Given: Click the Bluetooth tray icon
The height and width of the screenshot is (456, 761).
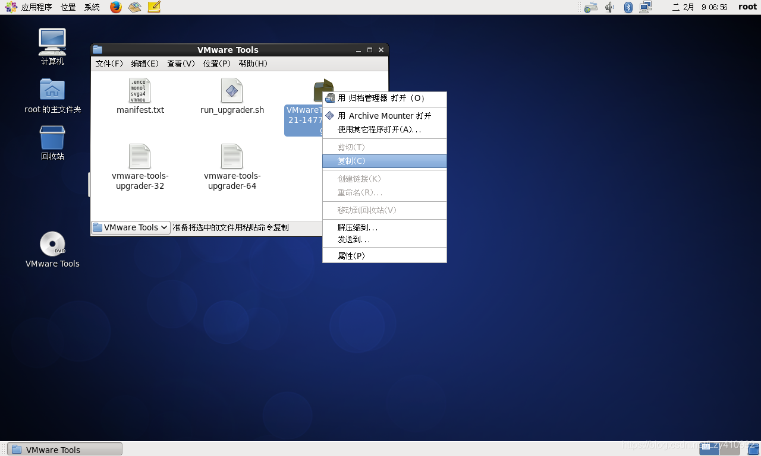Looking at the screenshot, I should pos(628,7).
